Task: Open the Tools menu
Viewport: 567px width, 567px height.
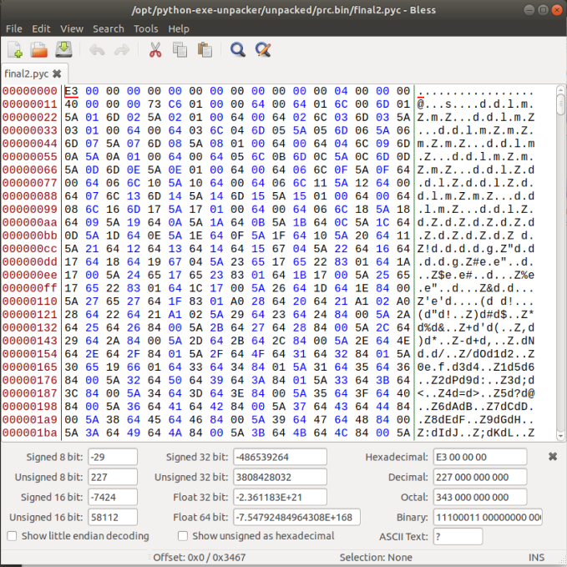Action: pyautogui.click(x=145, y=28)
